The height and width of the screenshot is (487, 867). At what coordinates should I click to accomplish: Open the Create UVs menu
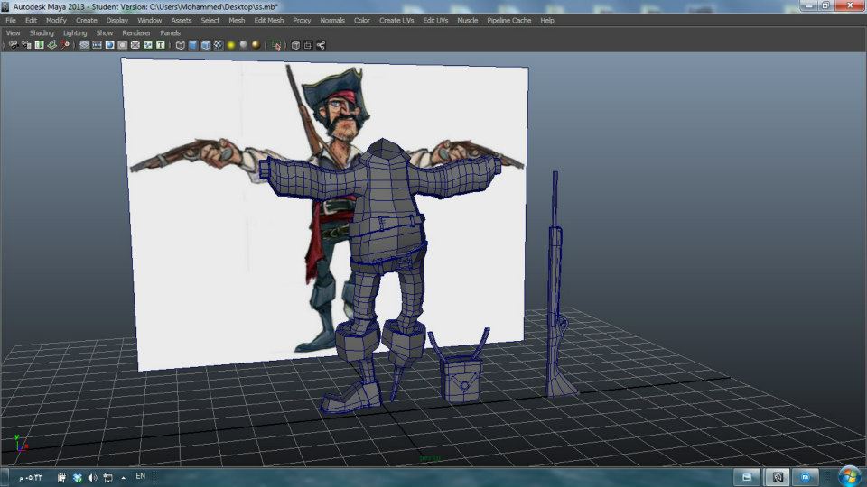(396, 20)
